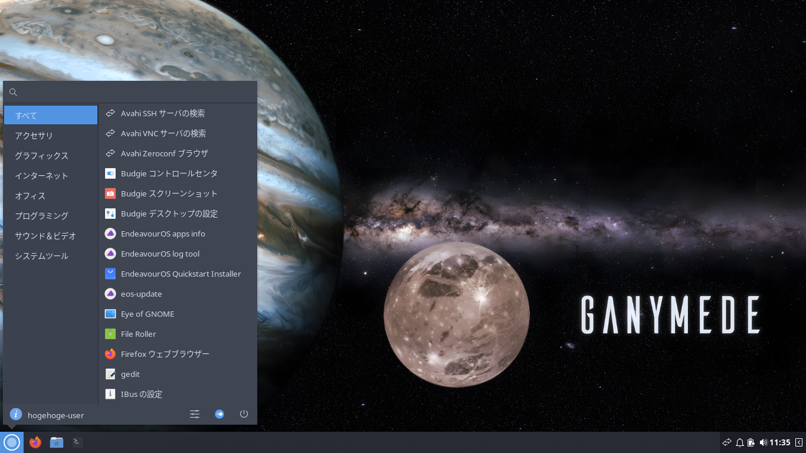Viewport: 806px width, 453px height.
Task: Open Avahi SSH サーバの検索 from the menu
Action: (x=178, y=113)
